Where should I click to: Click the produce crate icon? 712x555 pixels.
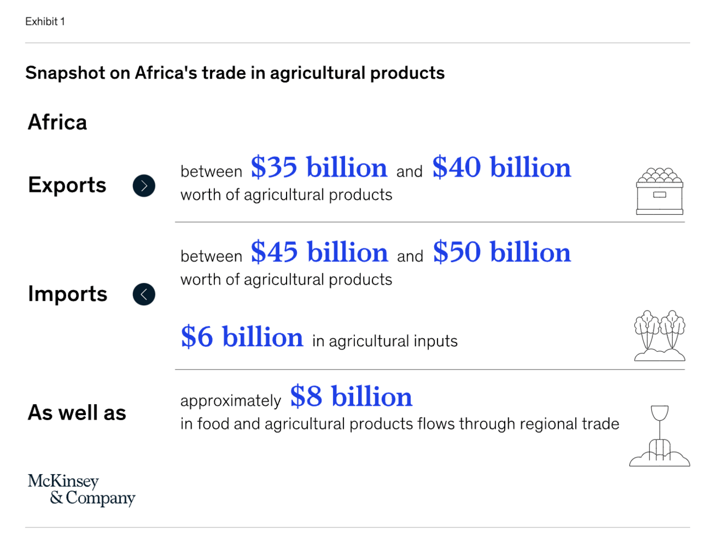[660, 191]
